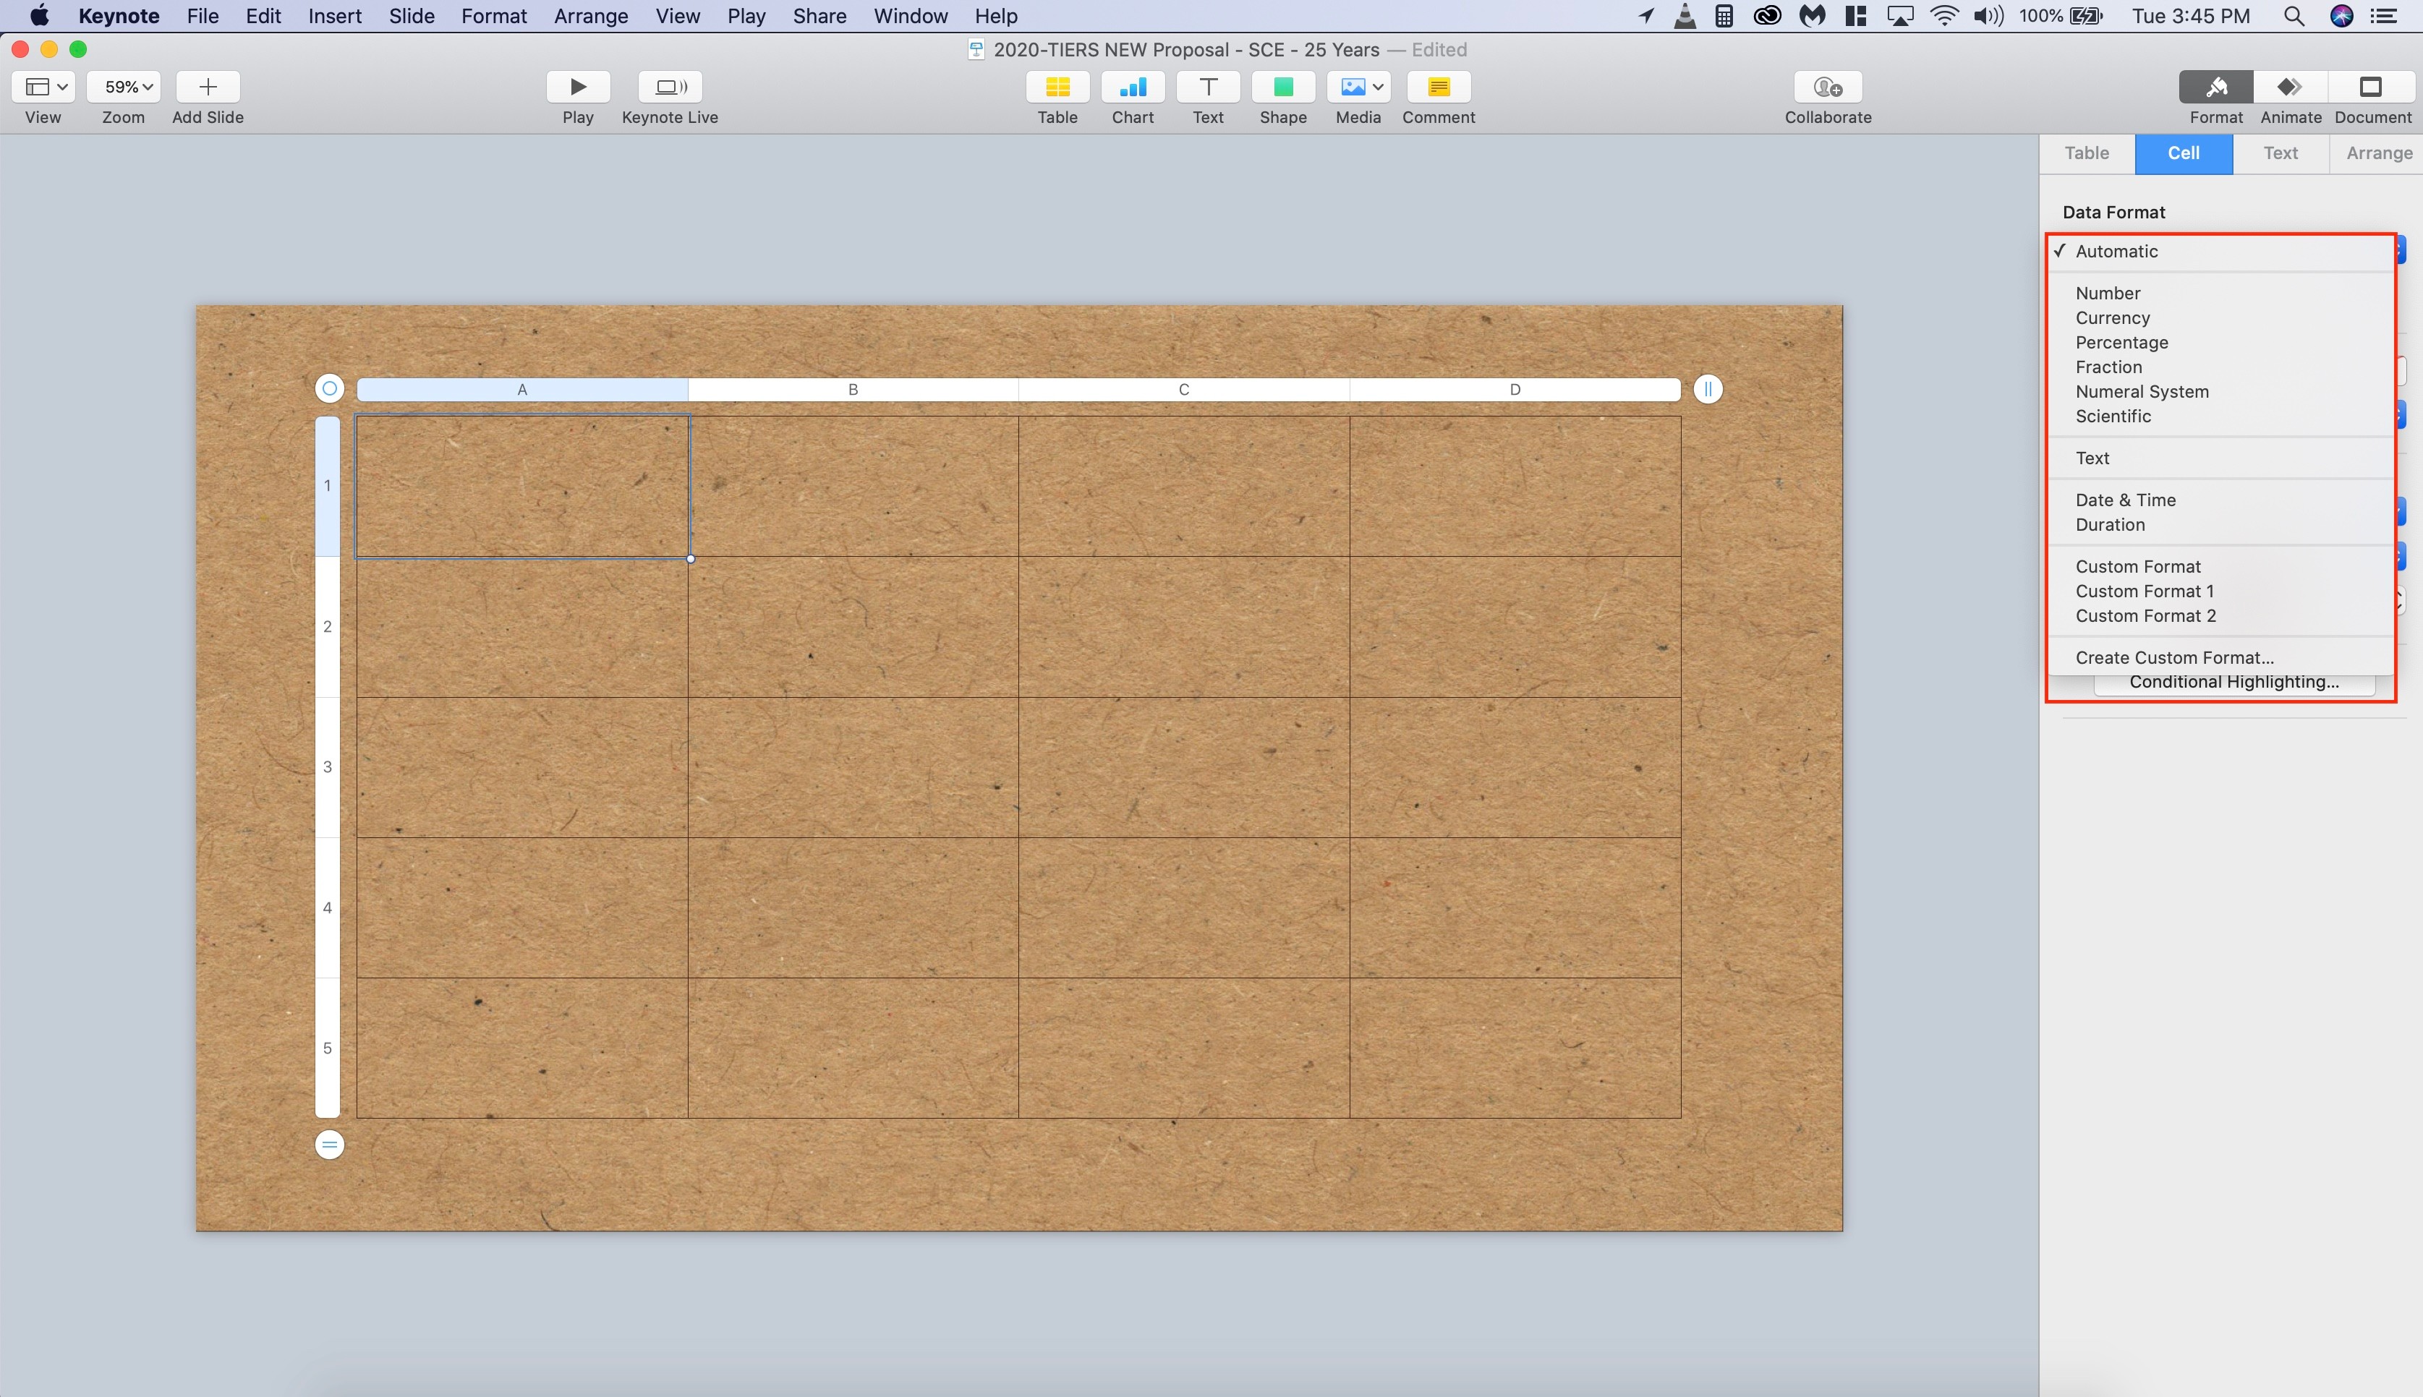This screenshot has width=2423, height=1397.
Task: Open the Animate inspector
Action: [x=2290, y=87]
